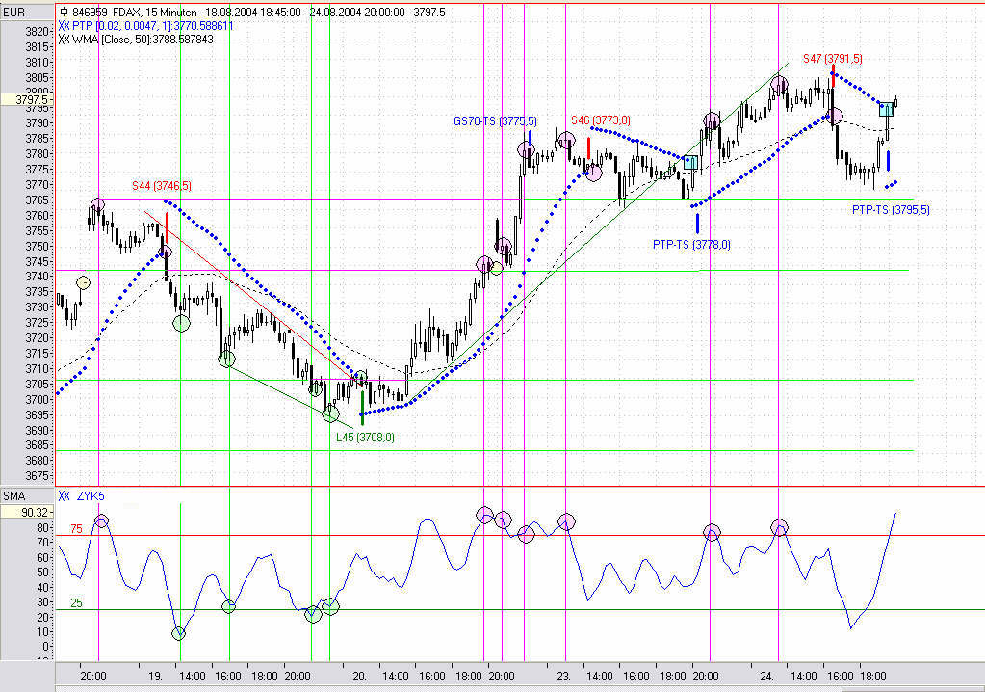Click the date label 20. on time axis

[x=359, y=677]
